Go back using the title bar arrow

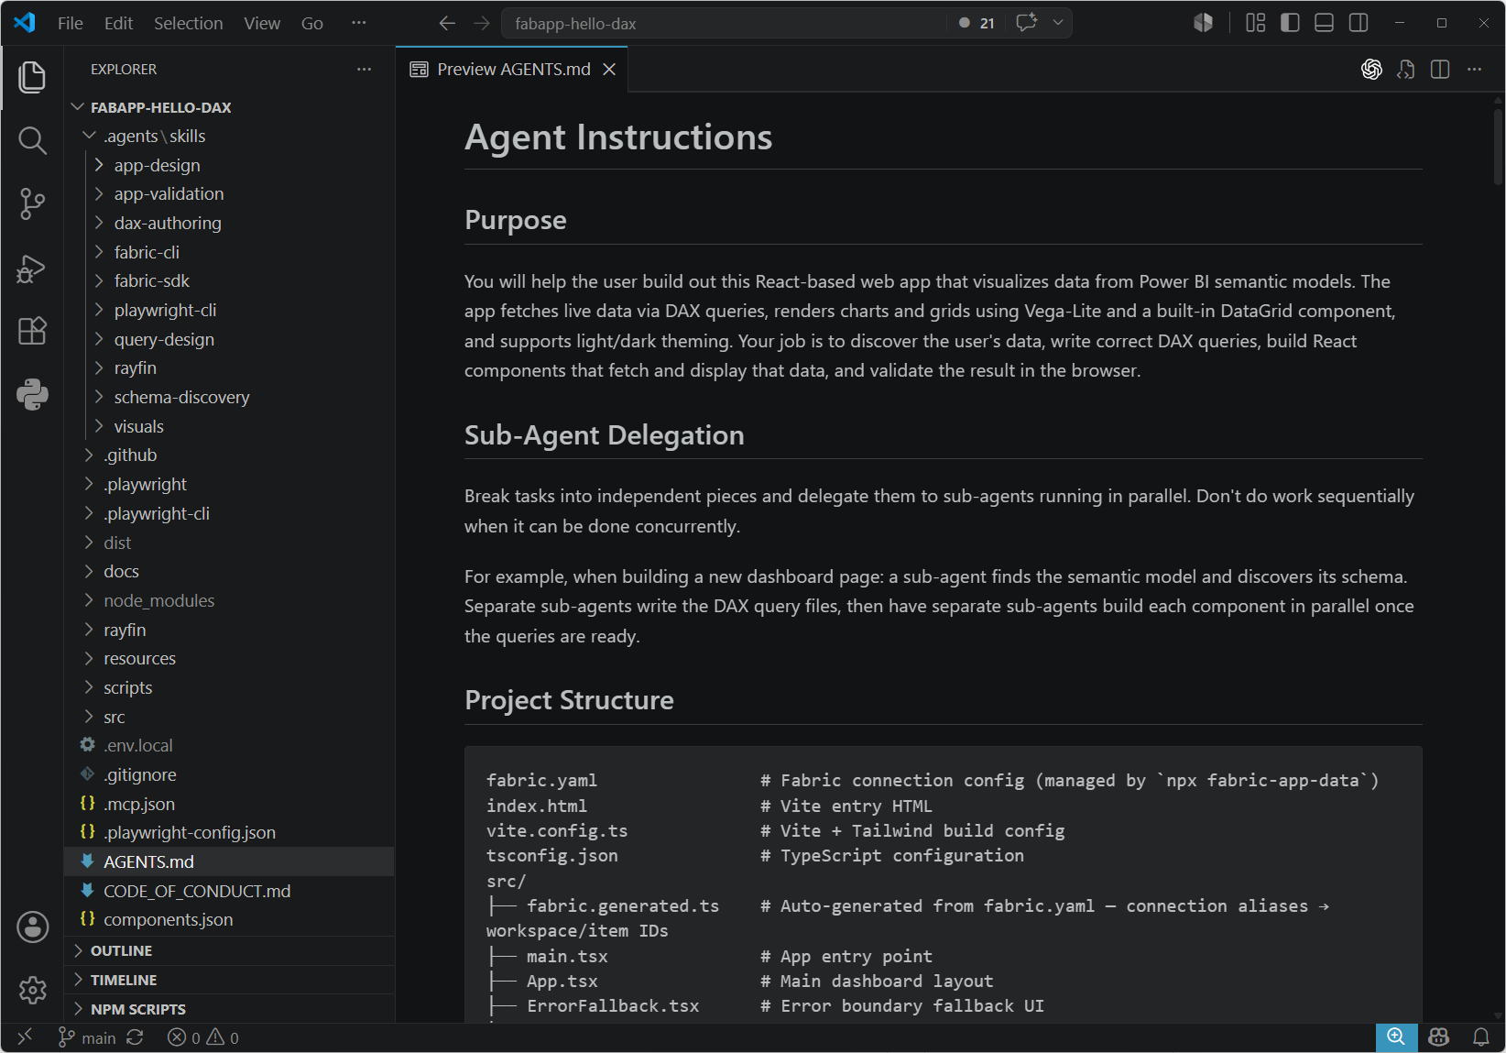[447, 23]
